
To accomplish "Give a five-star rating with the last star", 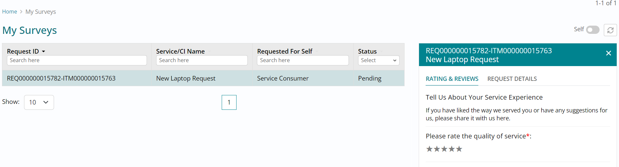I will click(x=459, y=149).
